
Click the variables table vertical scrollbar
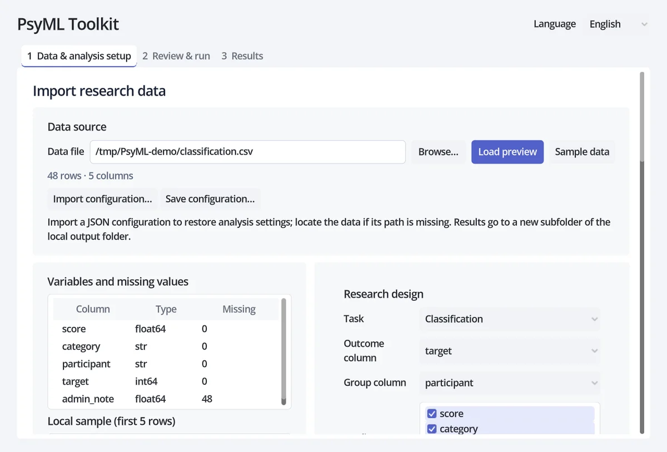[283, 351]
